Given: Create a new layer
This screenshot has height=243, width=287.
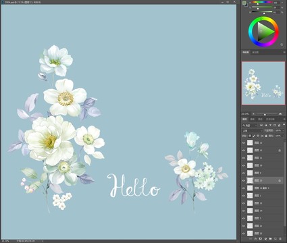Looking at the screenshot, I should (276, 239).
